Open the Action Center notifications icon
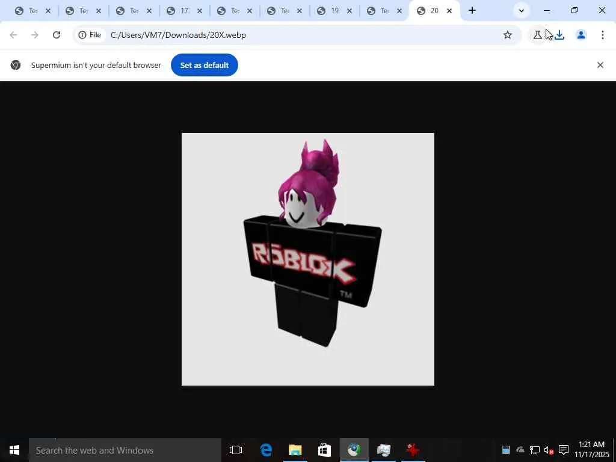The image size is (616, 462). tap(564, 450)
